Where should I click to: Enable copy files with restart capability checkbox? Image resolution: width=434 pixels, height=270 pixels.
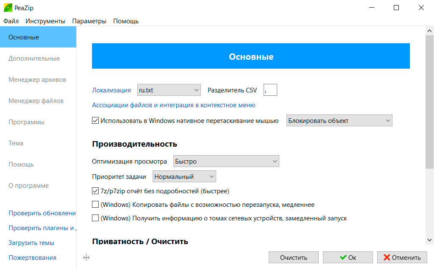click(95, 204)
